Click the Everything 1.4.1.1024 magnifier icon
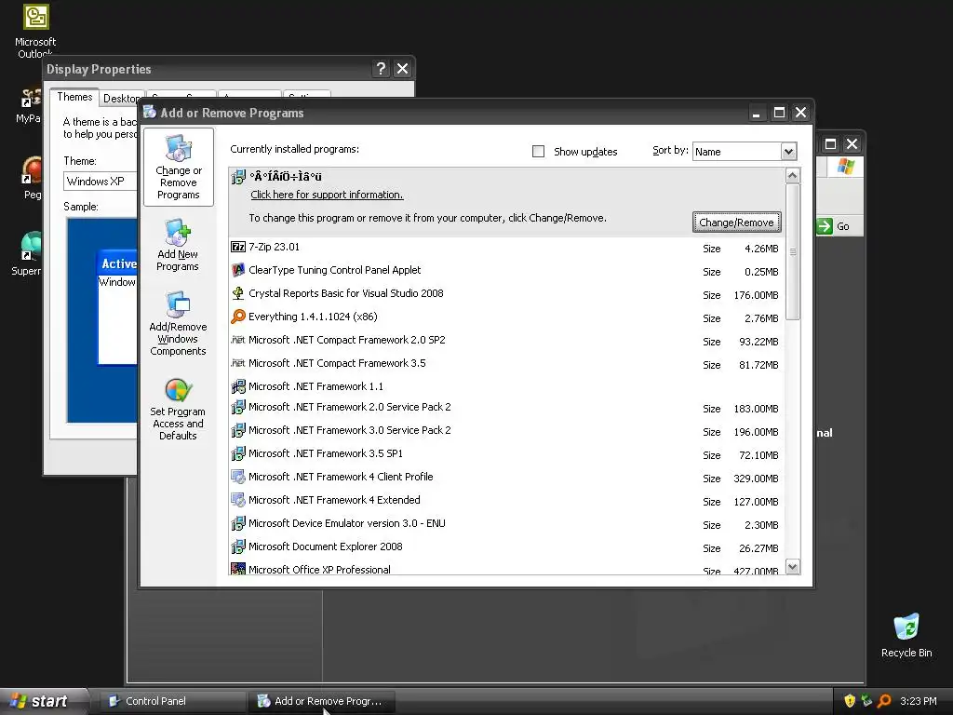Viewport: 953px width, 715px height. tap(238, 317)
